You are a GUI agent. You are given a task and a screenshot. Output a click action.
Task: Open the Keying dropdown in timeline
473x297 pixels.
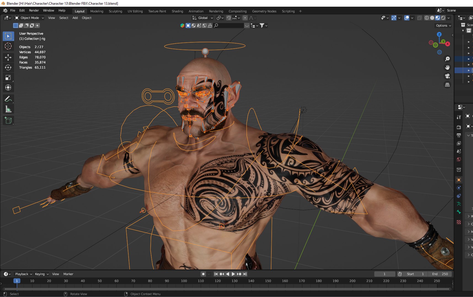[x=42, y=274]
